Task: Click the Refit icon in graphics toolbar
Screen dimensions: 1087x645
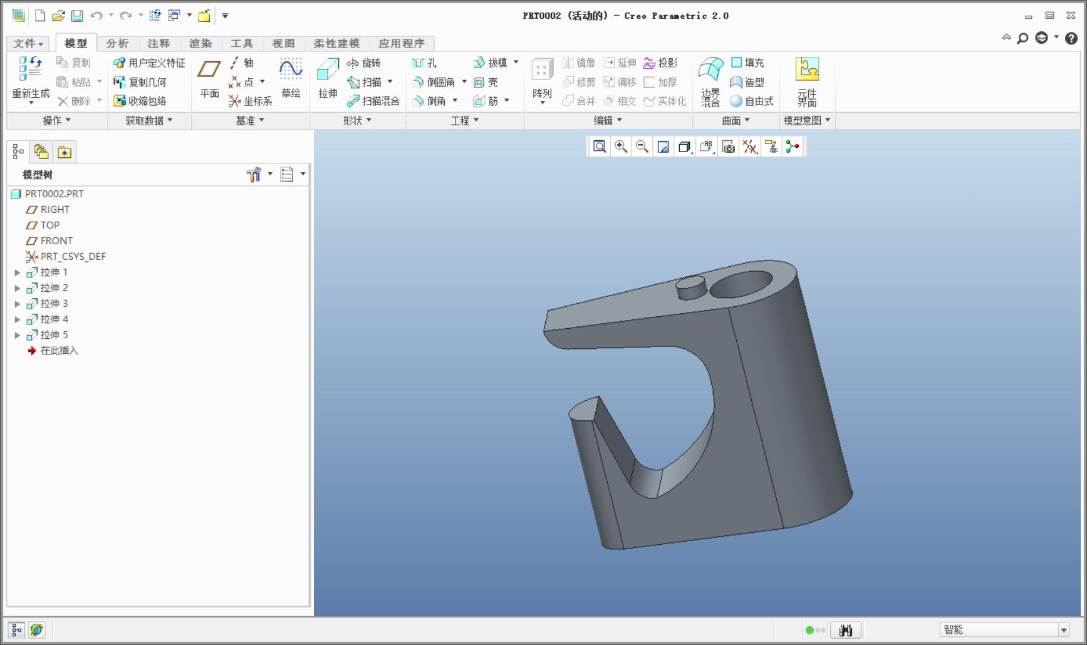Action: tap(600, 147)
